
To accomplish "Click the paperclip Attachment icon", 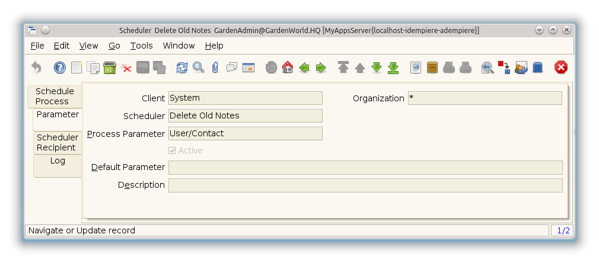I will [215, 68].
